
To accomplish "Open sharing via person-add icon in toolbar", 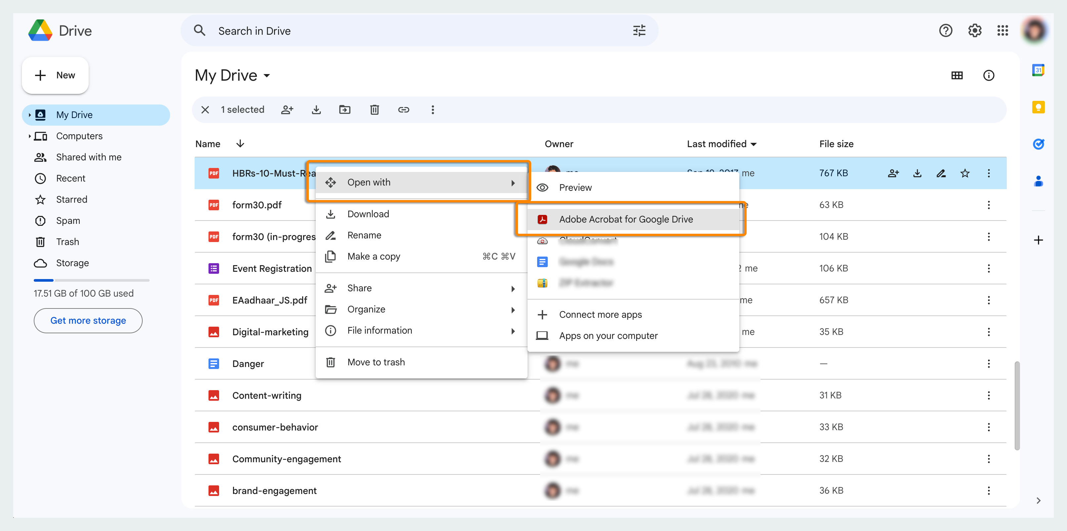I will [288, 110].
